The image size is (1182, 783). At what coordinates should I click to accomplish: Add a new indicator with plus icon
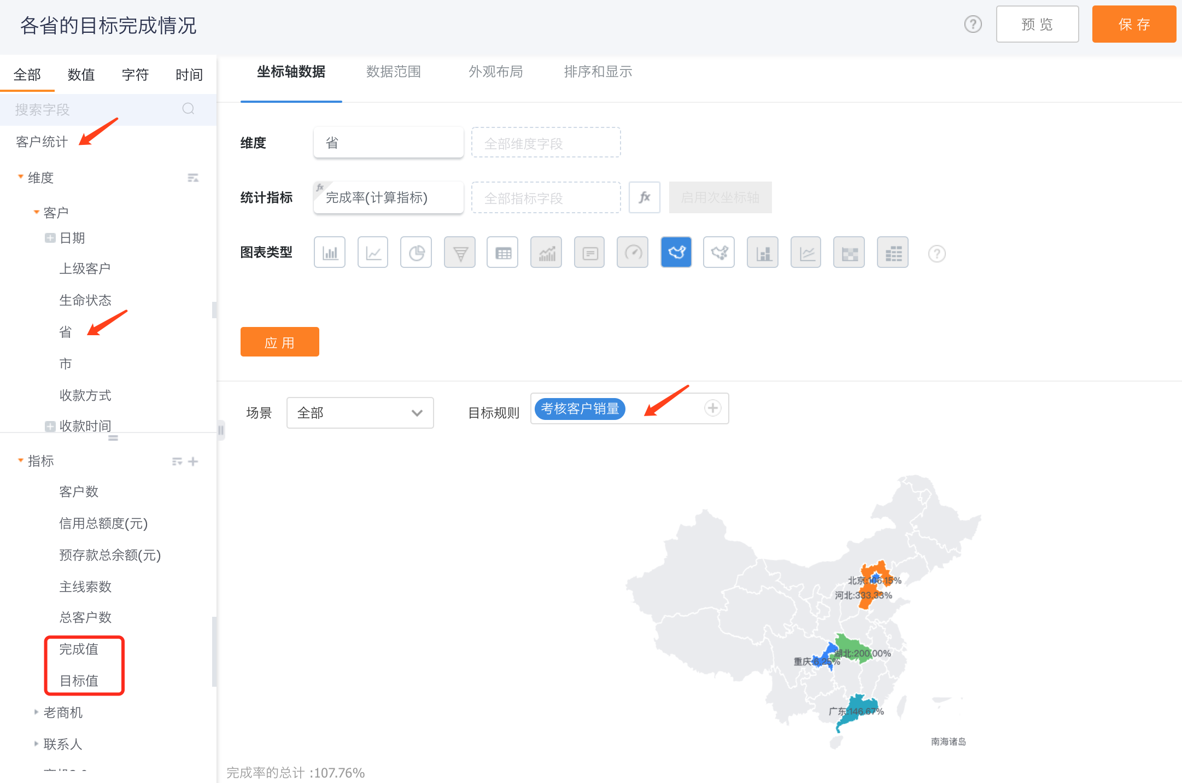tap(193, 461)
